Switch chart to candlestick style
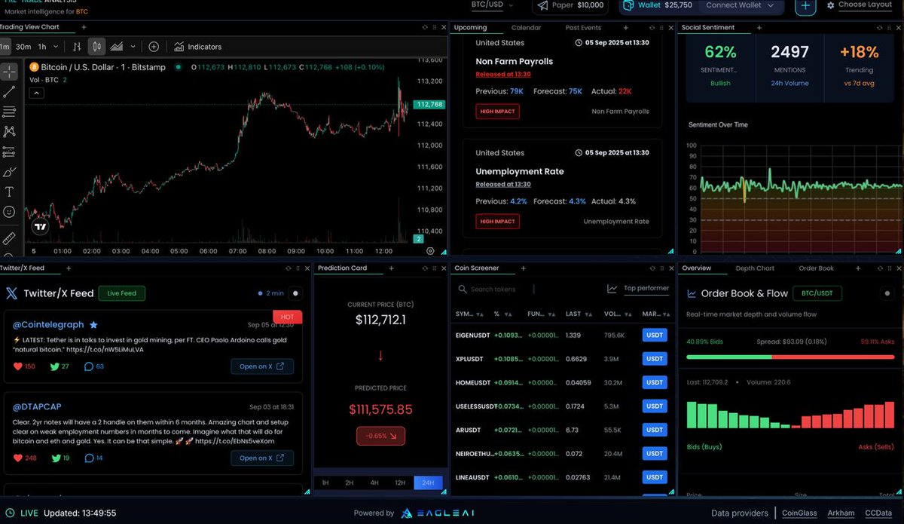This screenshot has height=524, width=904. click(96, 47)
